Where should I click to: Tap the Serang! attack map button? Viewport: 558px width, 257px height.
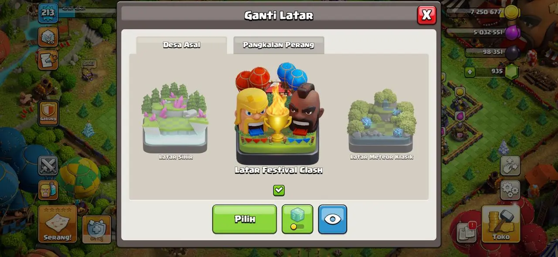pos(58,224)
